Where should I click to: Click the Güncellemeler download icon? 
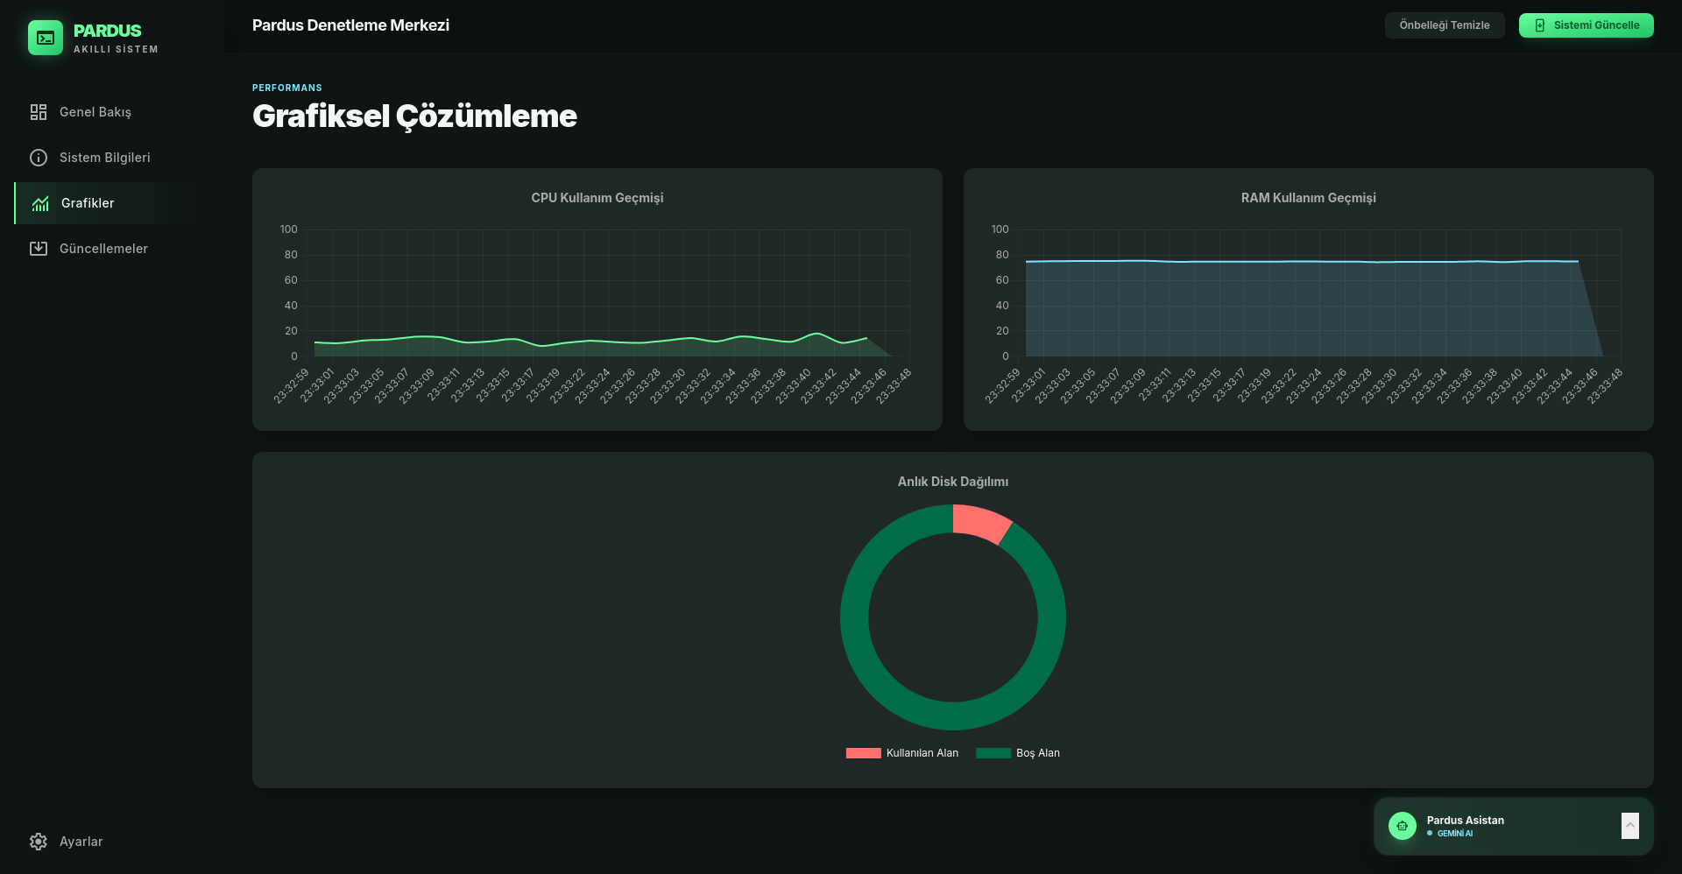39,249
